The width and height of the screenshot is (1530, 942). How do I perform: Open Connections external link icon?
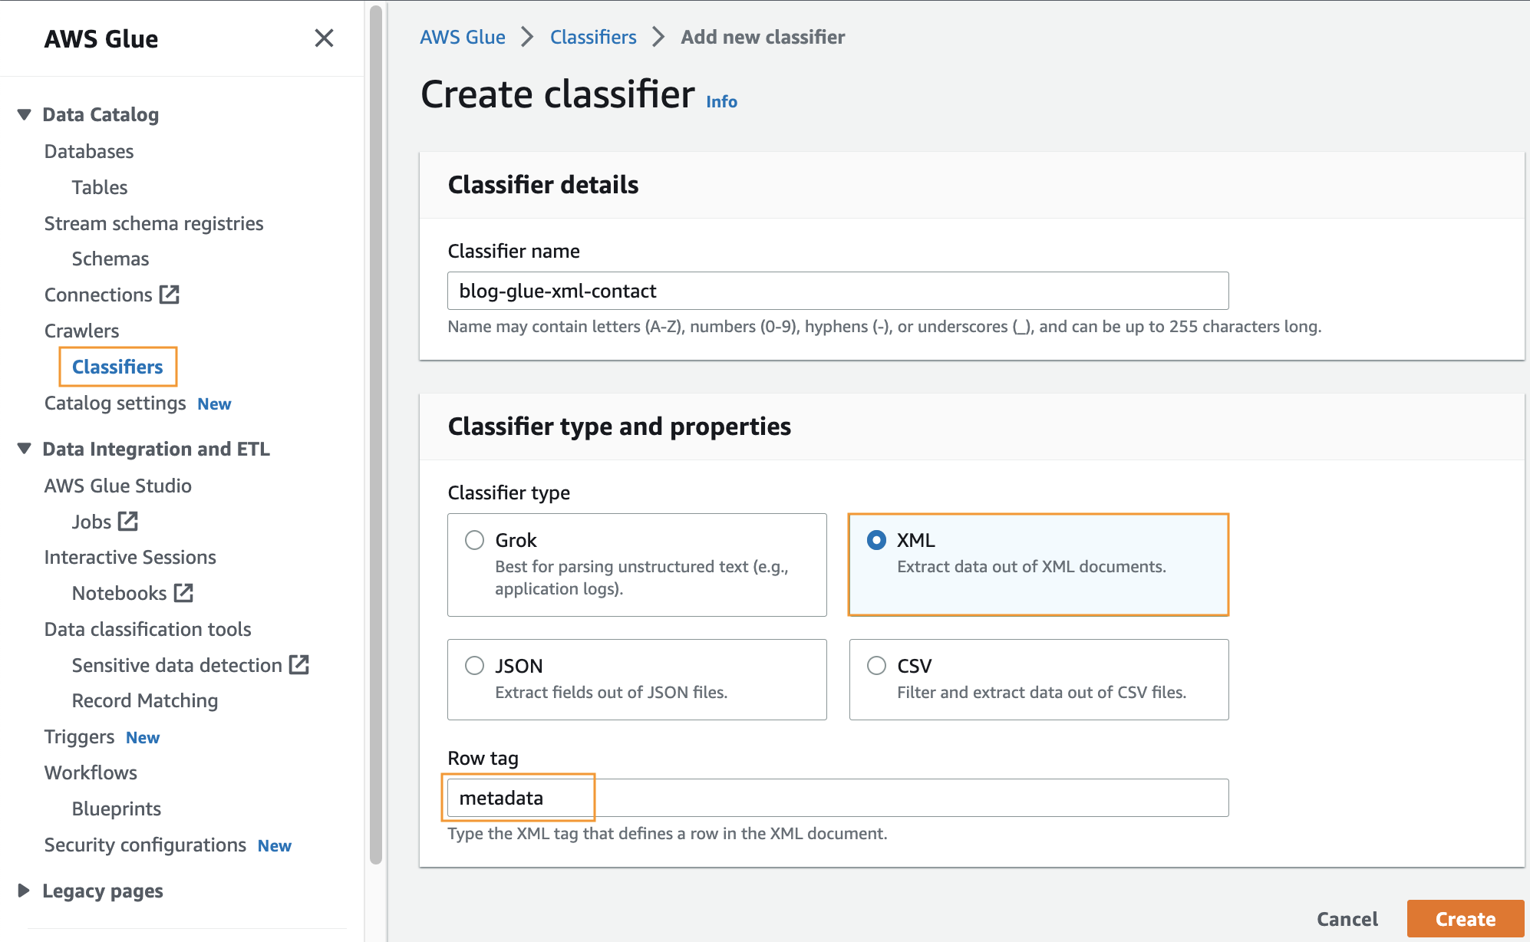click(x=170, y=295)
